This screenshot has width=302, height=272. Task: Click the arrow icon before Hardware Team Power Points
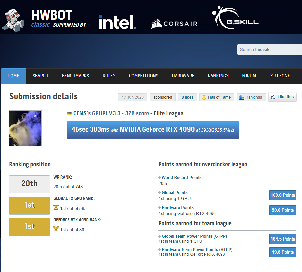(160, 250)
